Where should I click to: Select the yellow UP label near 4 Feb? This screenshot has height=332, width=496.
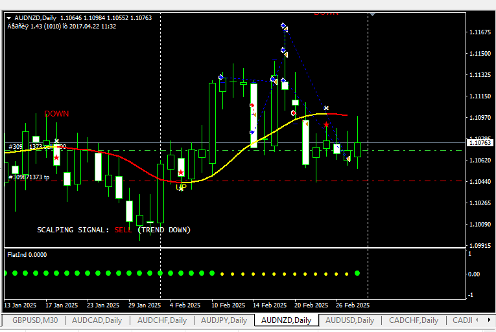(182, 187)
